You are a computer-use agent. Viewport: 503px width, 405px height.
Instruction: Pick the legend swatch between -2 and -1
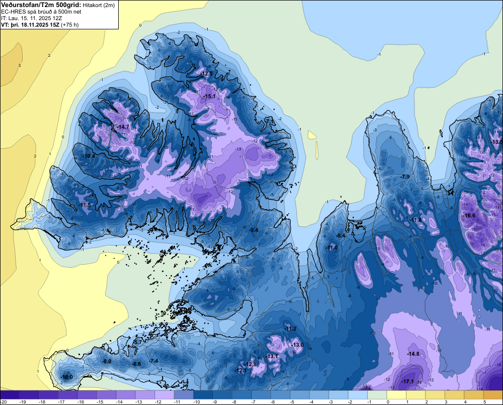(358, 395)
